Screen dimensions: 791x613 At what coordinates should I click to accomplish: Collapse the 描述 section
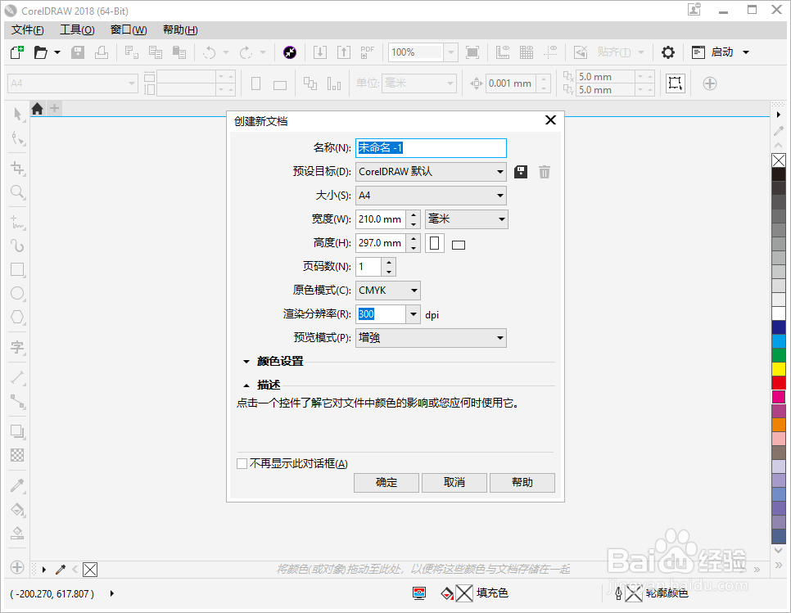coord(246,385)
